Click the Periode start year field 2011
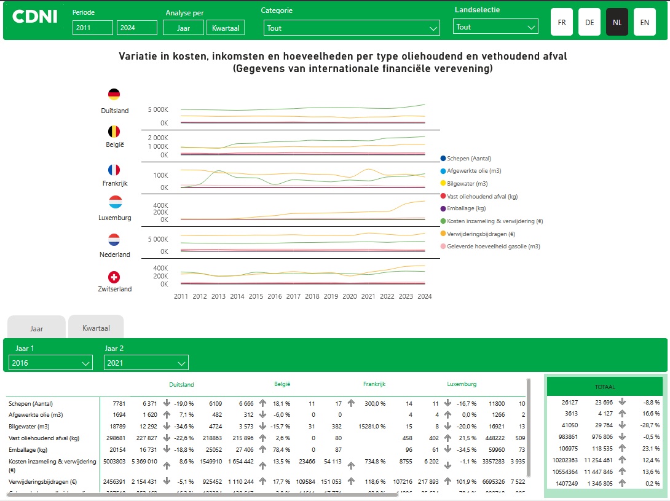 click(92, 28)
